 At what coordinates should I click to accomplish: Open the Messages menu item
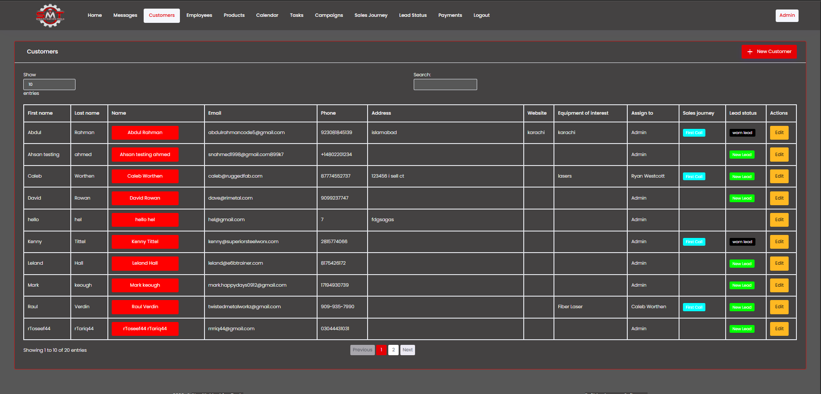tap(125, 16)
